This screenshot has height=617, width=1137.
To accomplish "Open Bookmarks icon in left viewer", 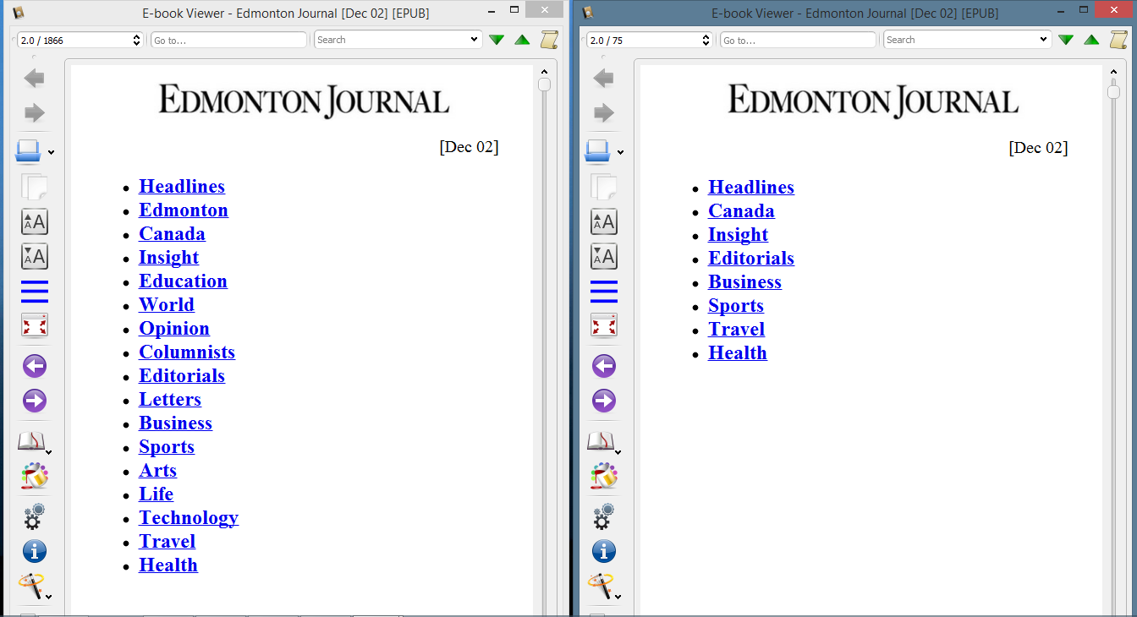I will pos(30,441).
